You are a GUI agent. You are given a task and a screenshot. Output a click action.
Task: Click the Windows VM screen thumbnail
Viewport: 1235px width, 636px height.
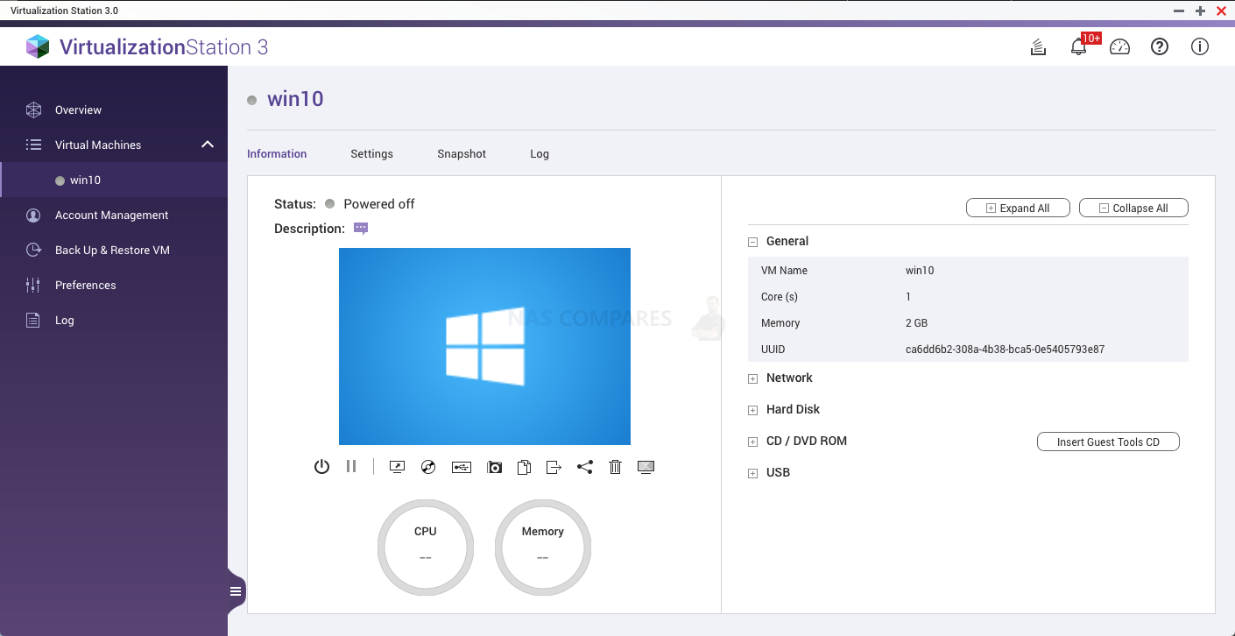click(484, 346)
